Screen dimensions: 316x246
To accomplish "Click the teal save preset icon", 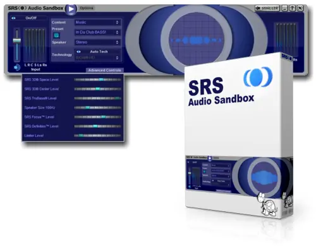I will 56,35.
